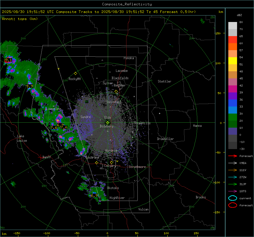Click the Stettler city label

click(165, 81)
